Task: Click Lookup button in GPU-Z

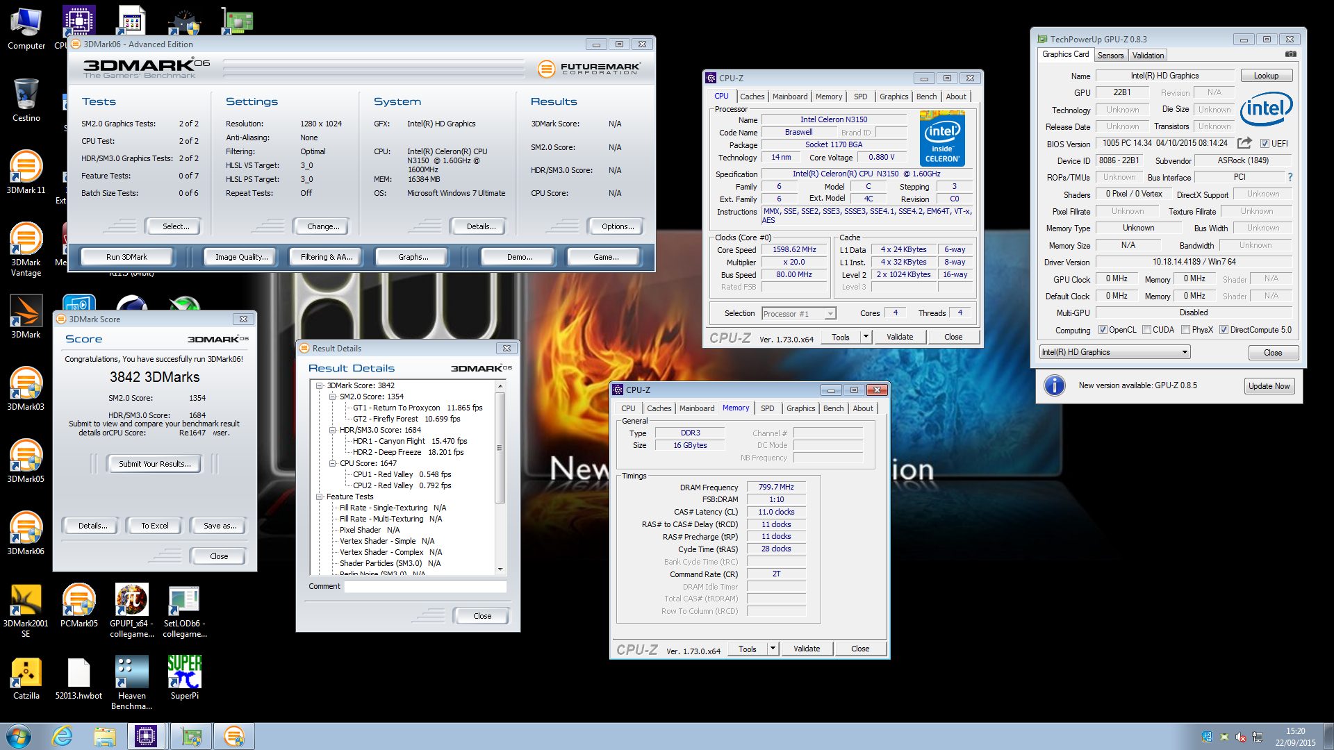Action: coord(1266,76)
